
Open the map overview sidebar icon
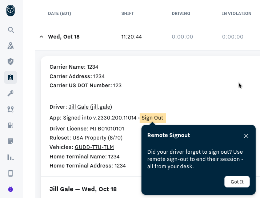pyautogui.click(x=11, y=46)
